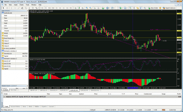This screenshot has width=183, height=112.
Task: Open the Journal terminal tab
Action: 51,106
